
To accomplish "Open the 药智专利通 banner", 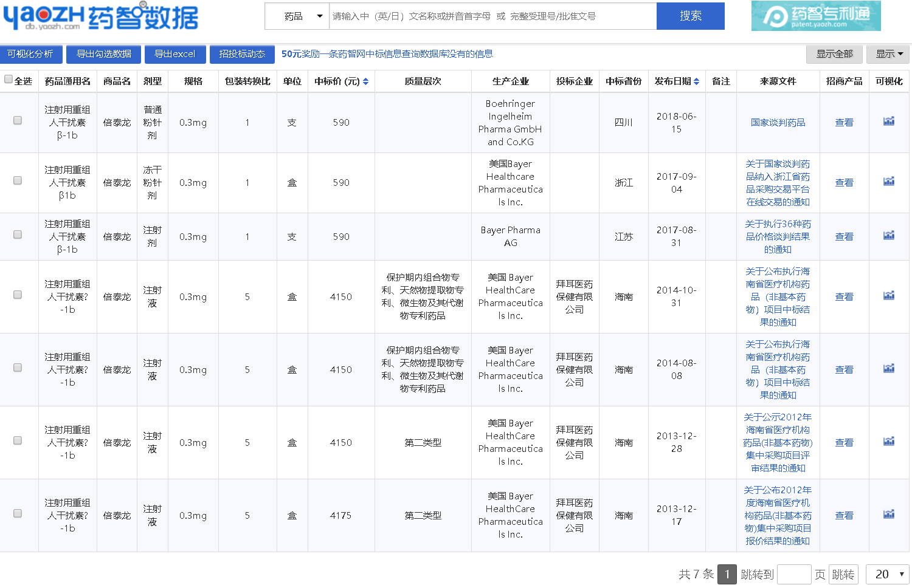I will click(816, 16).
